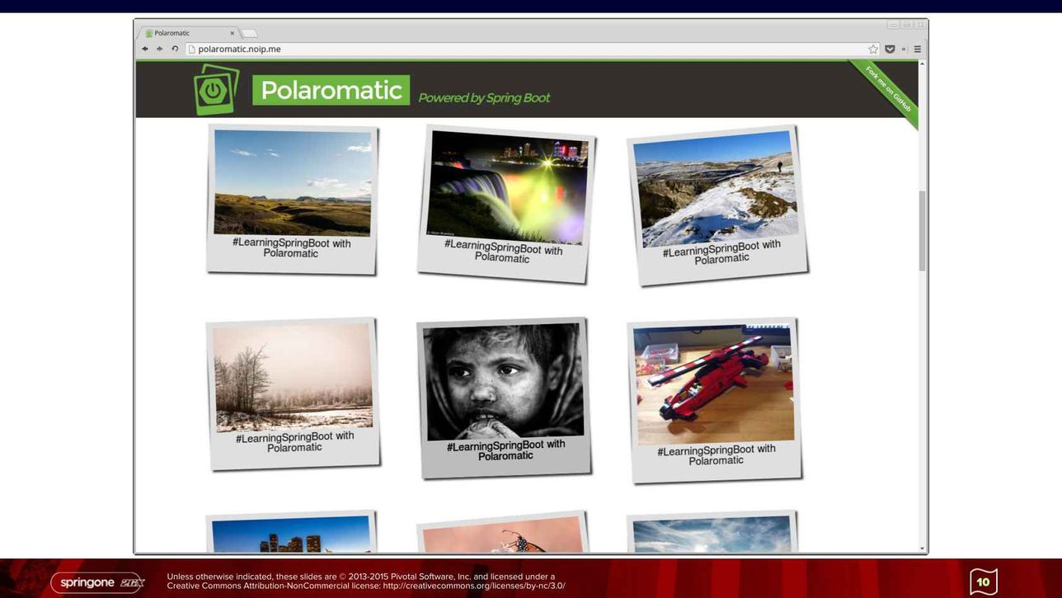Switch to the Polaromatic tab
Screen dimensions: 1062x598
(x=188, y=33)
